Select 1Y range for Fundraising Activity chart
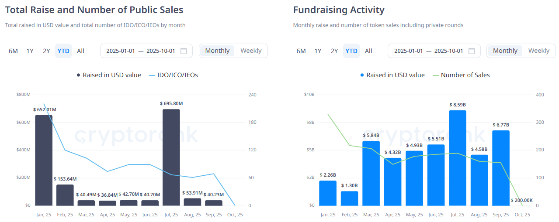The image size is (559, 222). [318, 51]
